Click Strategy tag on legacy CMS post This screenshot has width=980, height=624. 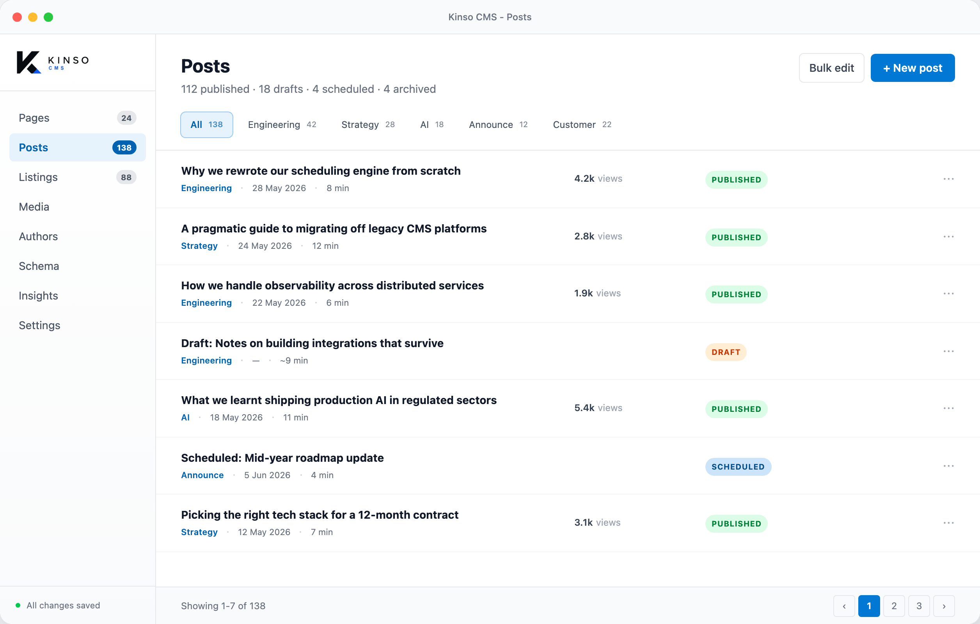199,246
